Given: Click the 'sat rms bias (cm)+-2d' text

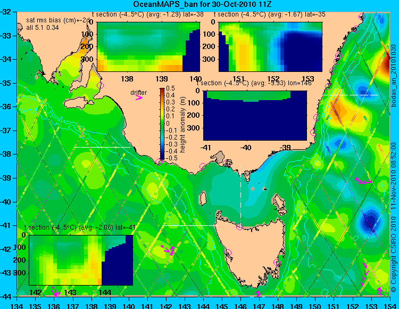Looking at the screenshot, I should (x=59, y=20).
